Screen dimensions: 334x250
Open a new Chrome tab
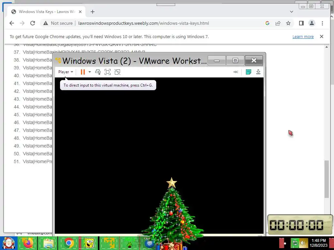click(92, 12)
